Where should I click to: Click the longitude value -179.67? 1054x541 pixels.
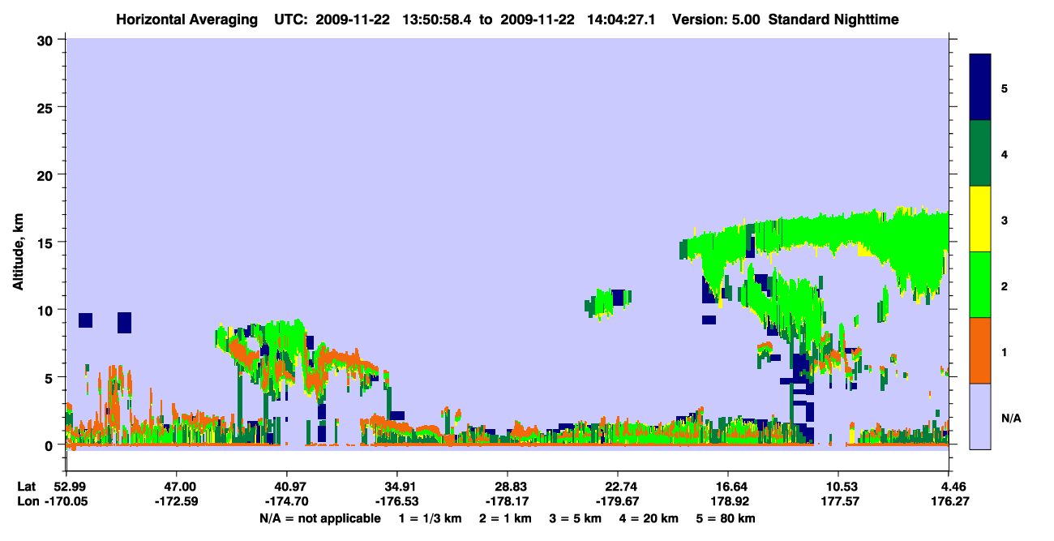pos(618,502)
